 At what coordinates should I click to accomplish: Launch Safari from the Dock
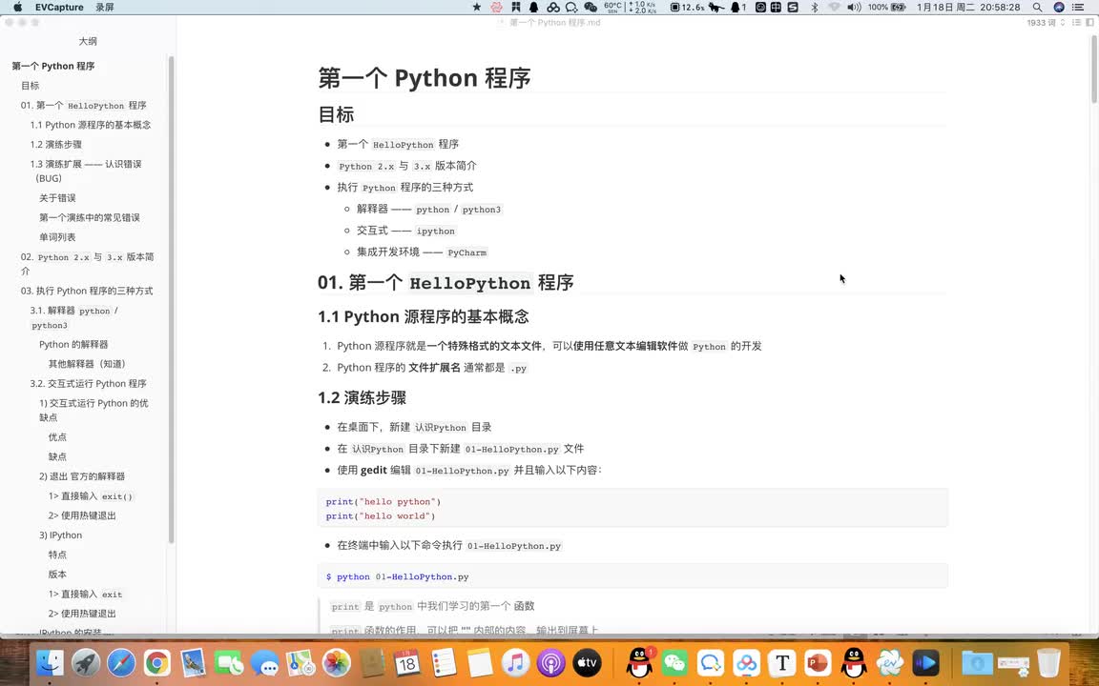click(x=121, y=662)
